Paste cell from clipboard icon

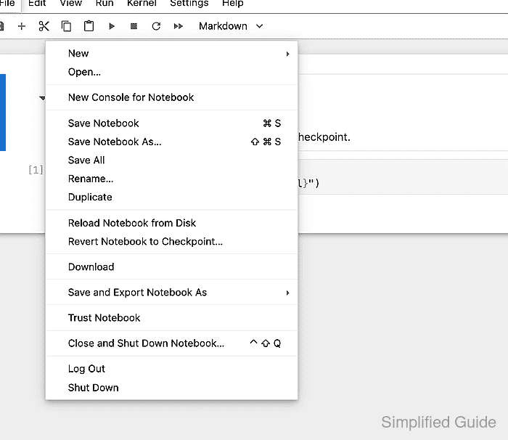pos(89,26)
